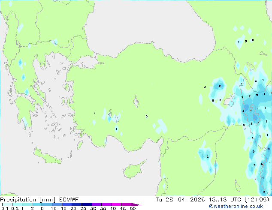The width and height of the screenshot is (272, 210).
Task: Click the Black Sea area on the map
Action: coord(149,30)
